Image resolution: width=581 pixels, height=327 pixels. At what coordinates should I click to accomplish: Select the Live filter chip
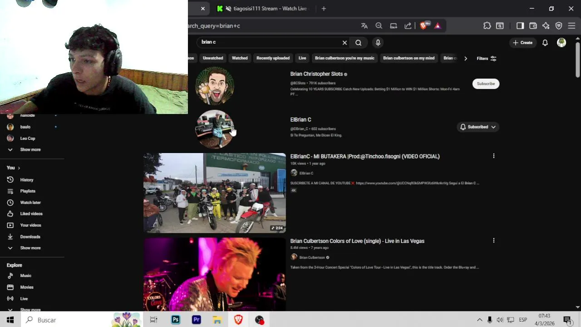coord(302,58)
